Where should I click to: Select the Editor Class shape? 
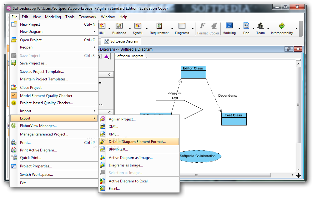tap(193, 72)
